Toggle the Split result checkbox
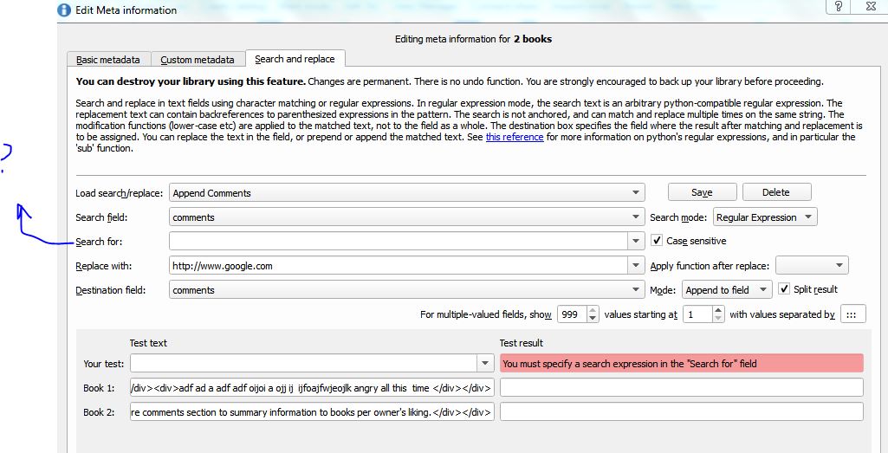888x453 pixels. (x=784, y=289)
